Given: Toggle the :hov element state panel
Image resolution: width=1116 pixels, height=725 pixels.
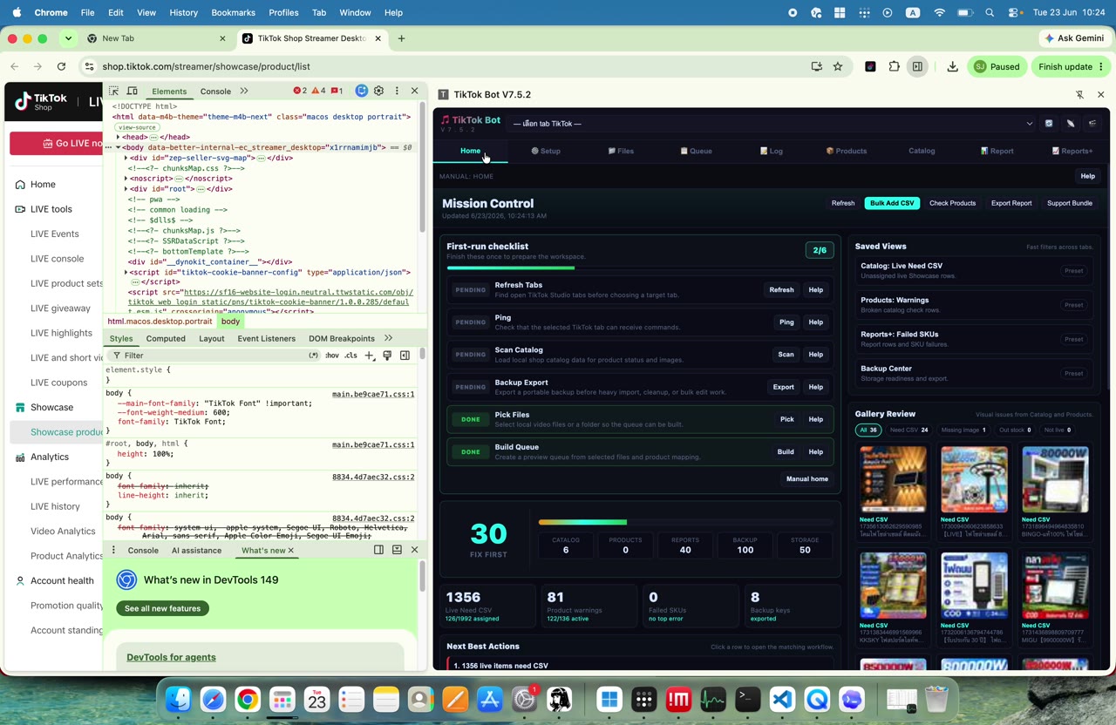Looking at the screenshot, I should click(332, 356).
